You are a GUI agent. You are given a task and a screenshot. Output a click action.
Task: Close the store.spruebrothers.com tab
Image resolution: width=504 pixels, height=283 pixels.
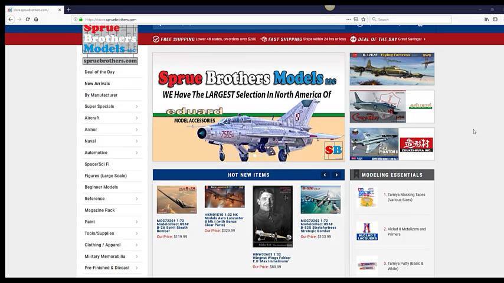60,10
